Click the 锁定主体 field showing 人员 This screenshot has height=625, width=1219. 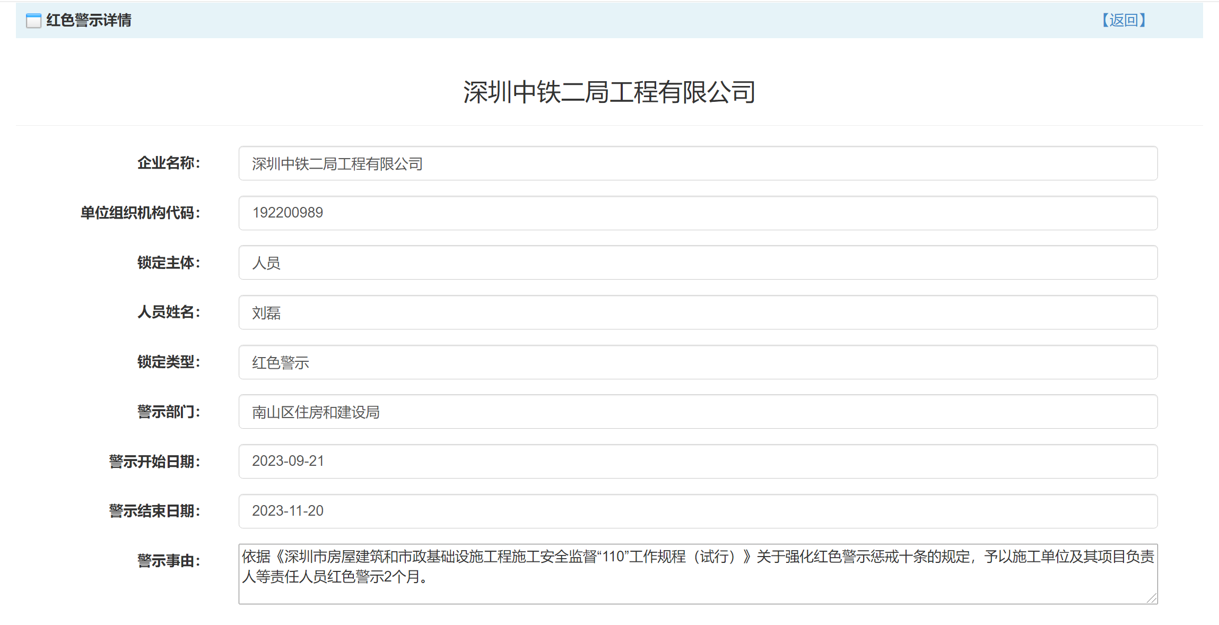coord(698,263)
